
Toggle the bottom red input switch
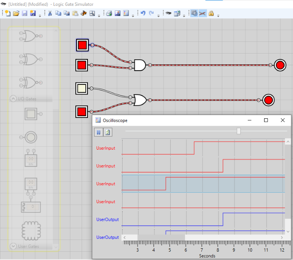[x=82, y=112]
